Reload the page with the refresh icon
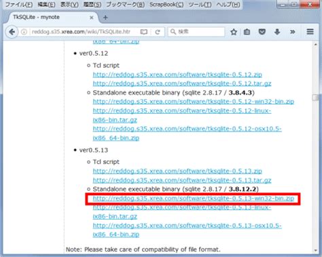This screenshot has height=257, width=322. 158,32
